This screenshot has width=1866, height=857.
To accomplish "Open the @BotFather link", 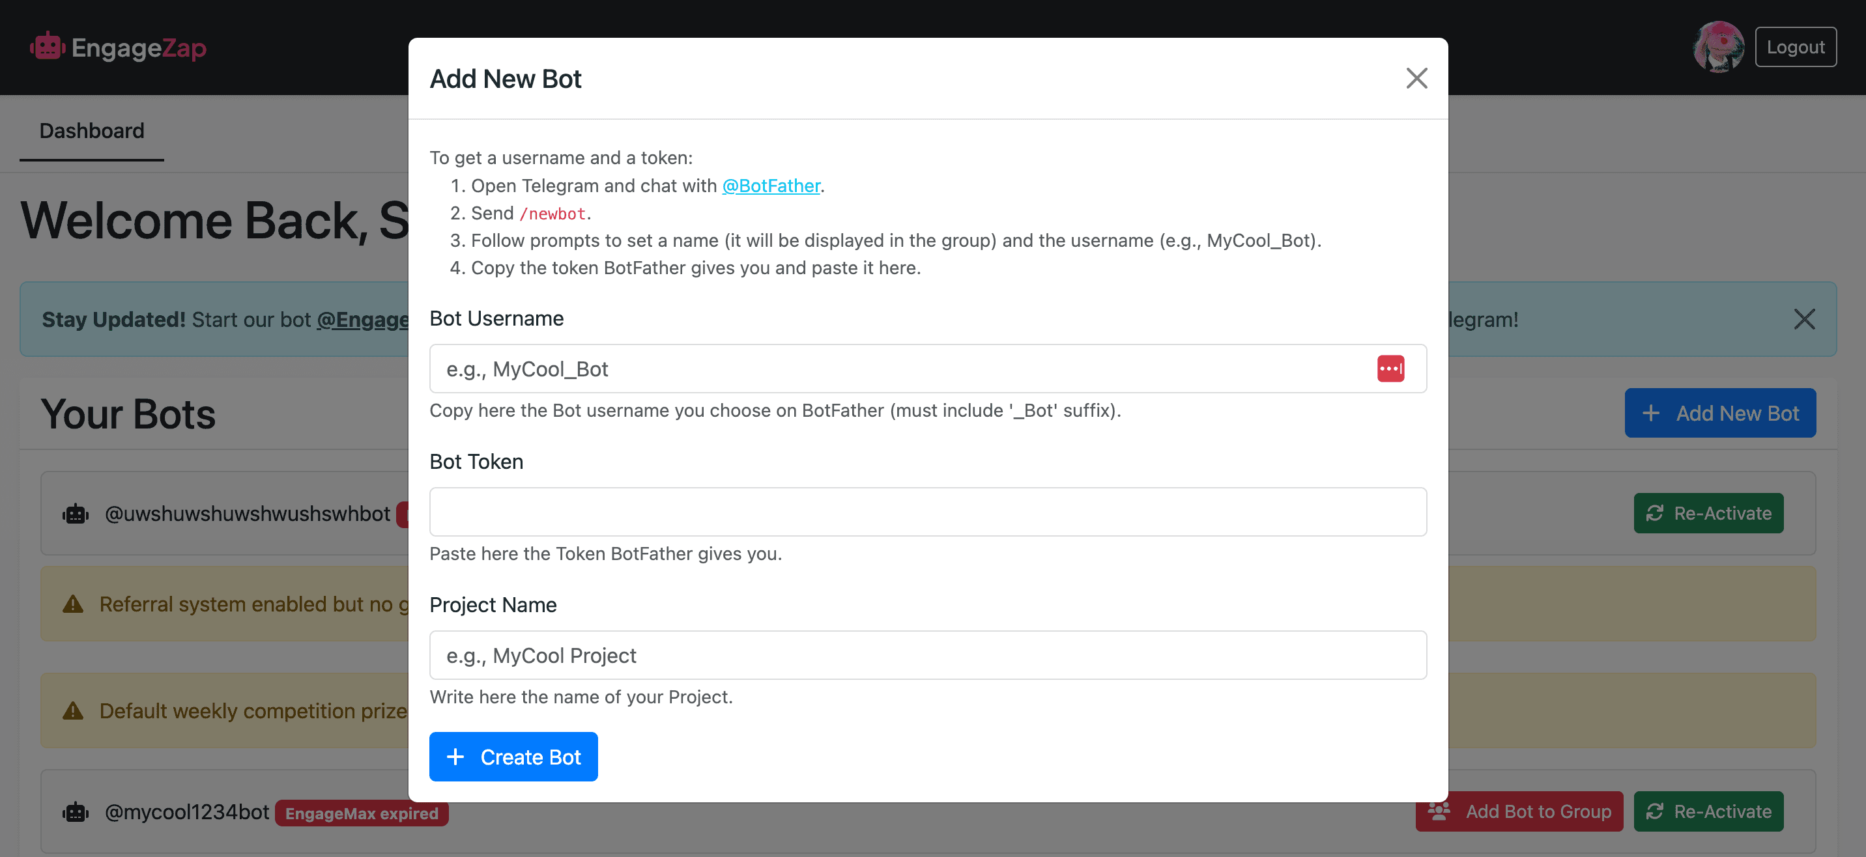I will (x=771, y=186).
